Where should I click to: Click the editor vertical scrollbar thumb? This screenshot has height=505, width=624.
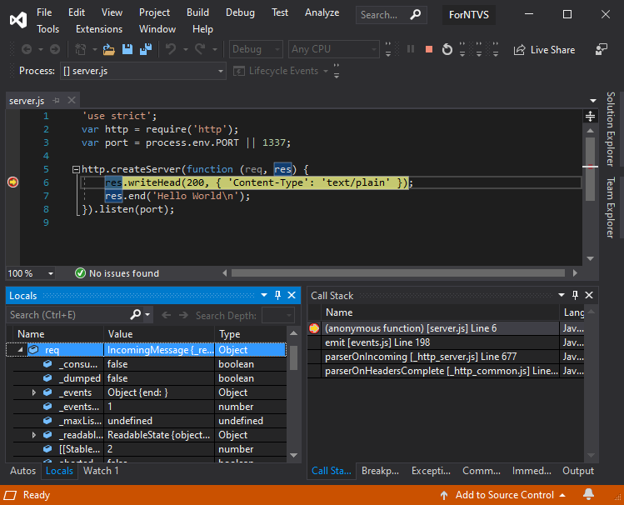(590, 169)
